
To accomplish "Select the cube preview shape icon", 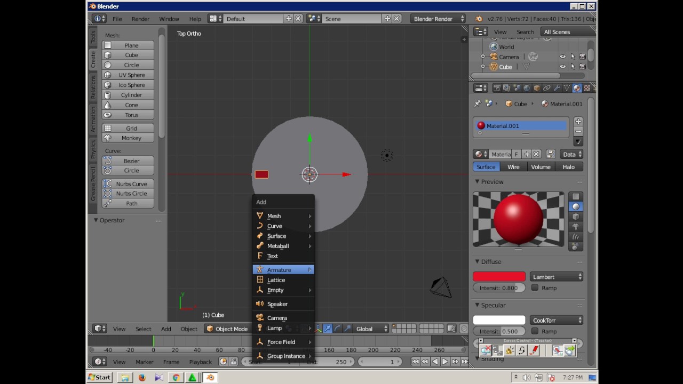I will point(576,217).
